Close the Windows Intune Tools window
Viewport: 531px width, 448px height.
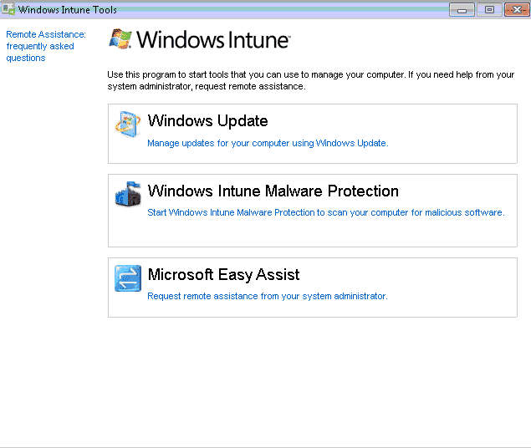[517, 9]
